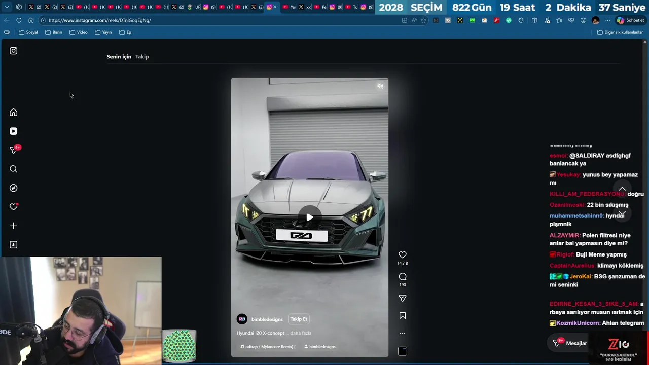The width and height of the screenshot is (649, 365).
Task: Open the Basın bookmarks folder
Action: point(54,32)
